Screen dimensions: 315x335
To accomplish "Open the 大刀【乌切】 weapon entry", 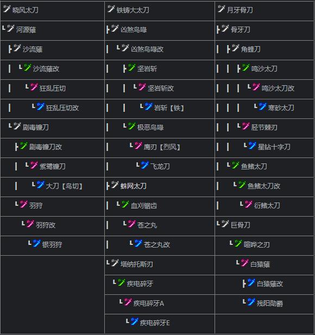I will [64, 186].
